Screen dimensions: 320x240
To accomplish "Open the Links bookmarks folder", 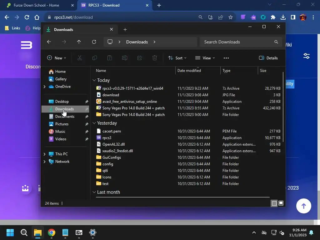I will [x=12, y=28].
